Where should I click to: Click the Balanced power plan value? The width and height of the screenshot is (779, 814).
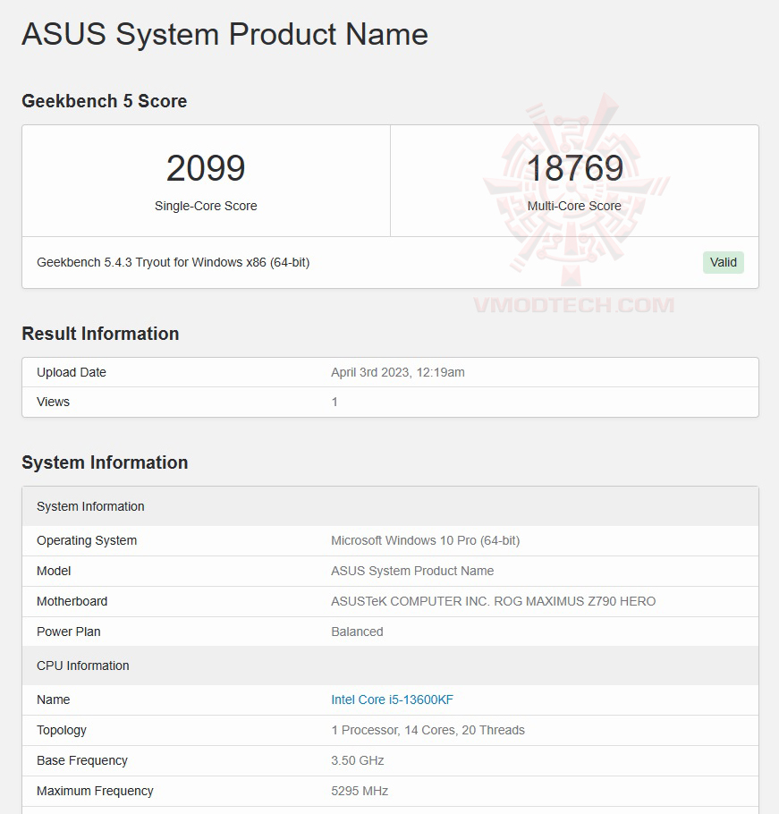point(357,632)
